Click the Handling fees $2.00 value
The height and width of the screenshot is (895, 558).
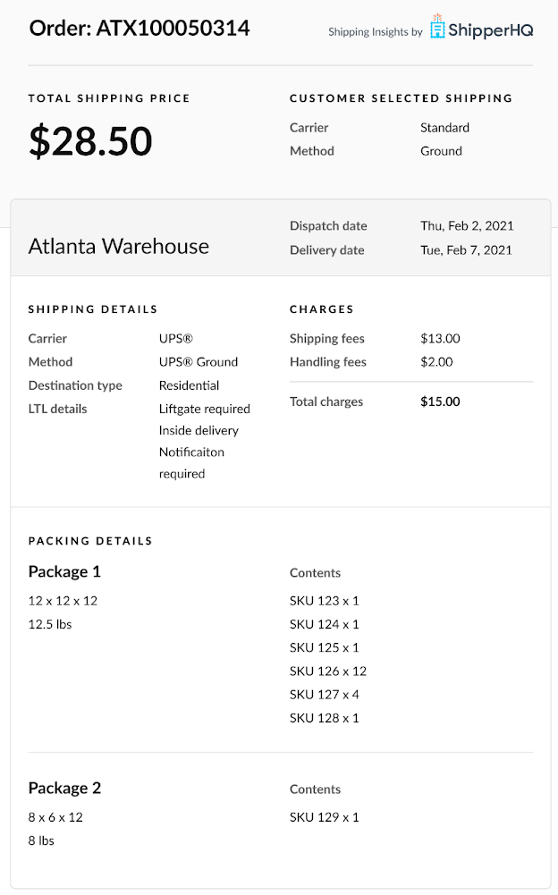click(436, 362)
